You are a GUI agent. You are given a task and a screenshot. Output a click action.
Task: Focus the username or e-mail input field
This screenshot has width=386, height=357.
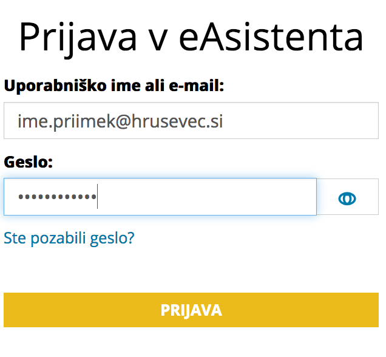point(191,121)
